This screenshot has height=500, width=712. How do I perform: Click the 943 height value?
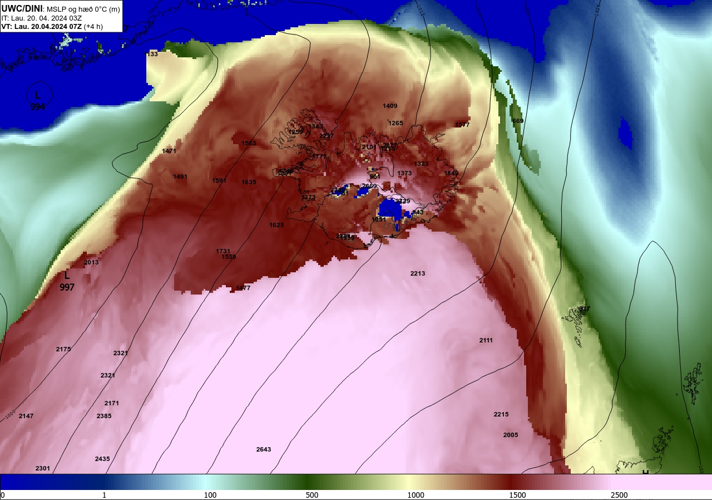[x=418, y=212]
